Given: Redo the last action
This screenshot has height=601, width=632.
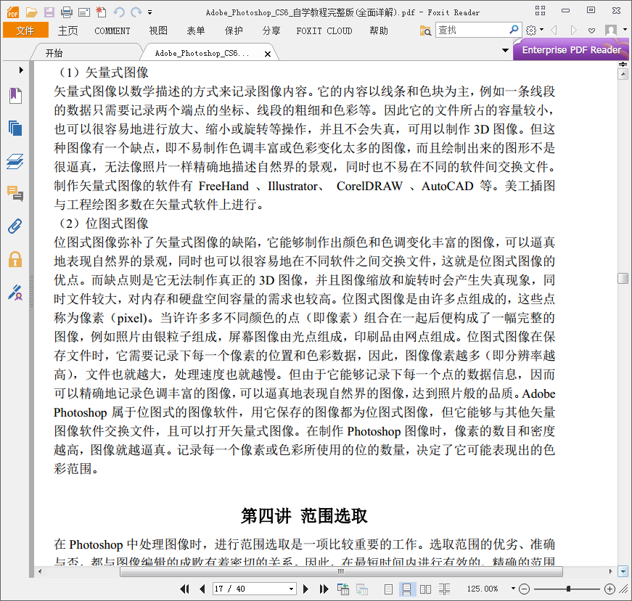Looking at the screenshot, I should point(136,12).
